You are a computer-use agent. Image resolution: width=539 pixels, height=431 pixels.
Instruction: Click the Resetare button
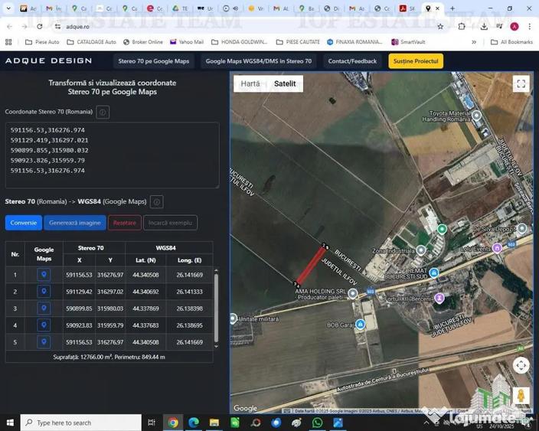click(x=125, y=223)
